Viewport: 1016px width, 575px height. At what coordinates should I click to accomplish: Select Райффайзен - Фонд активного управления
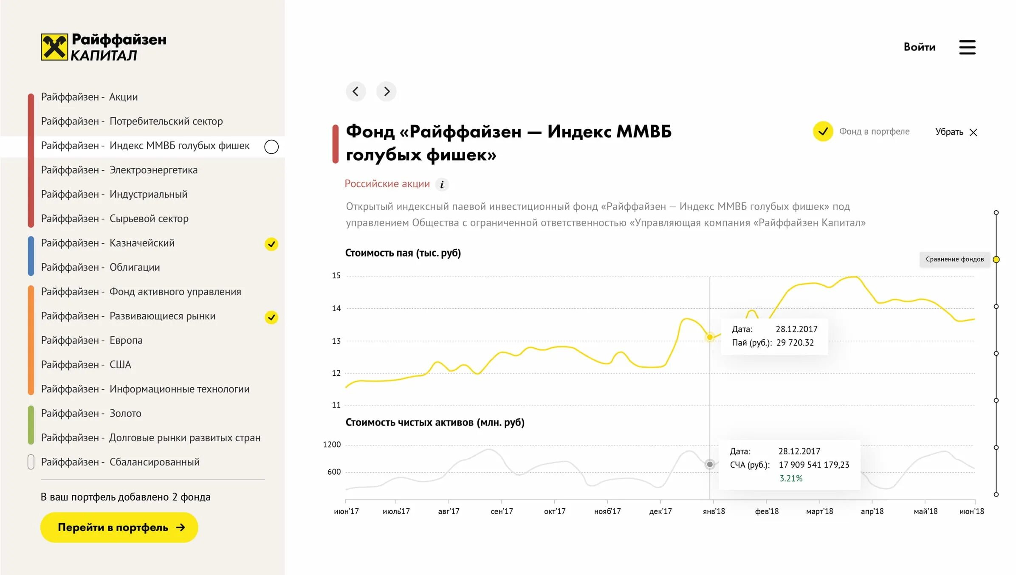(141, 292)
